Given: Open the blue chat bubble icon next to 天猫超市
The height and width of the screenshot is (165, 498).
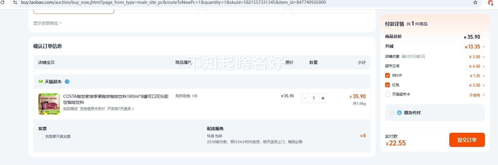Looking at the screenshot, I should click(67, 81).
